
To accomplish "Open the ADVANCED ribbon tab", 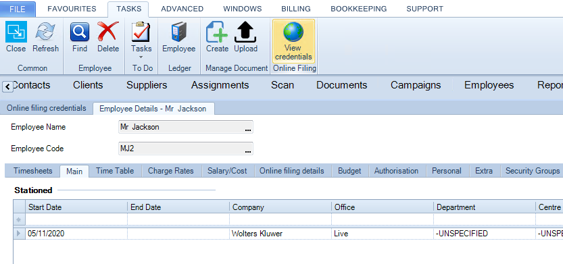I will 182,9.
